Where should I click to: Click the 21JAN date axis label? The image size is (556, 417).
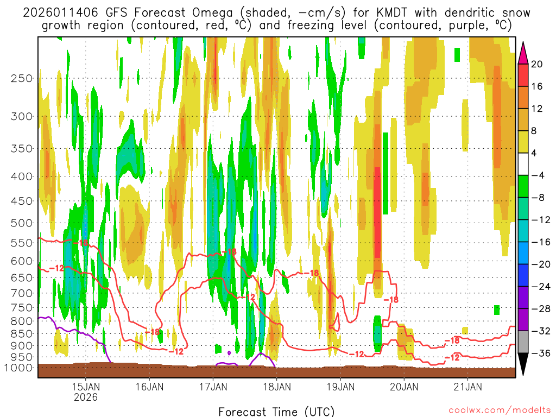click(467, 387)
